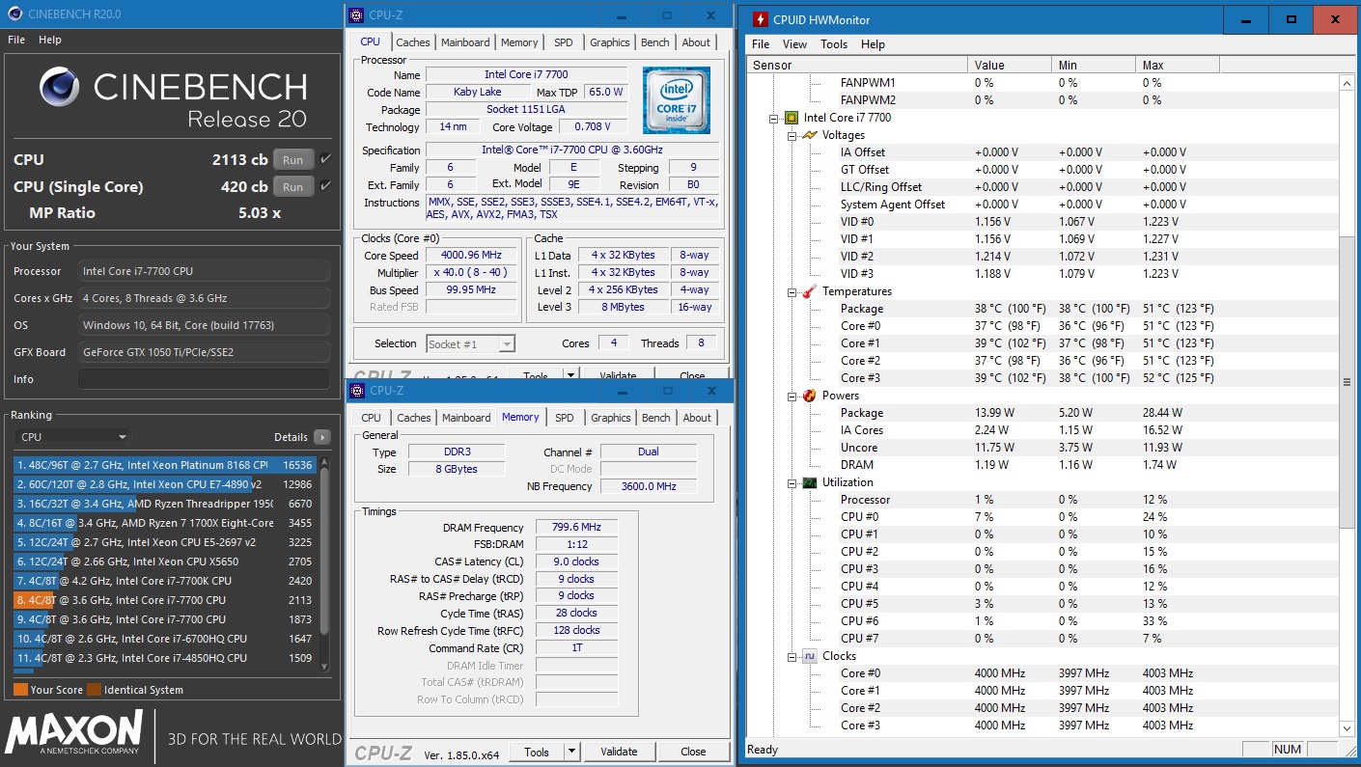The width and height of the screenshot is (1361, 767).
Task: Toggle checkmark beside CPU test
Action: coord(325,159)
